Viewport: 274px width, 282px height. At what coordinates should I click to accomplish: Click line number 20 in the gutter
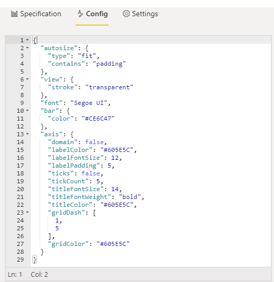[x=20, y=189]
